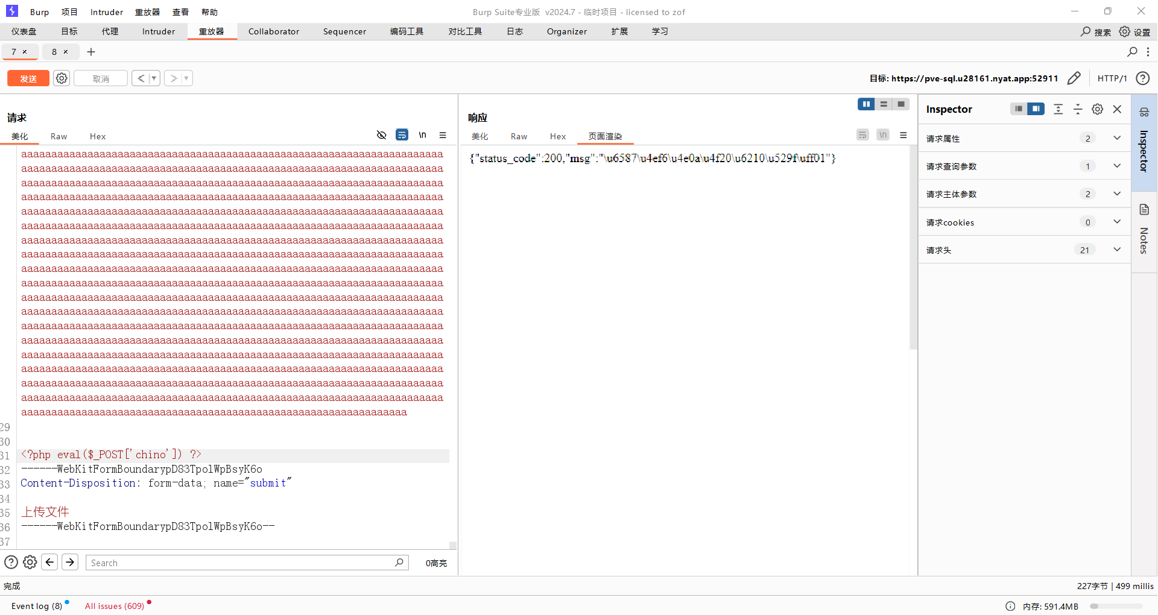Toggle request word wrap icon
Image resolution: width=1158 pixels, height=615 pixels.
coord(402,135)
